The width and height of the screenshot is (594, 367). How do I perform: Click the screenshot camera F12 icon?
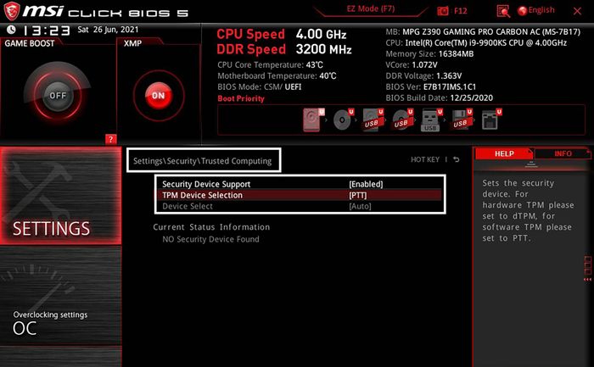click(x=442, y=11)
